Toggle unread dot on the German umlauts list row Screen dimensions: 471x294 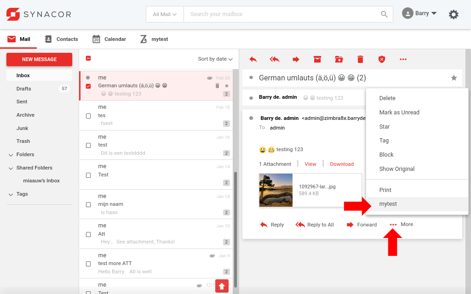(88, 78)
